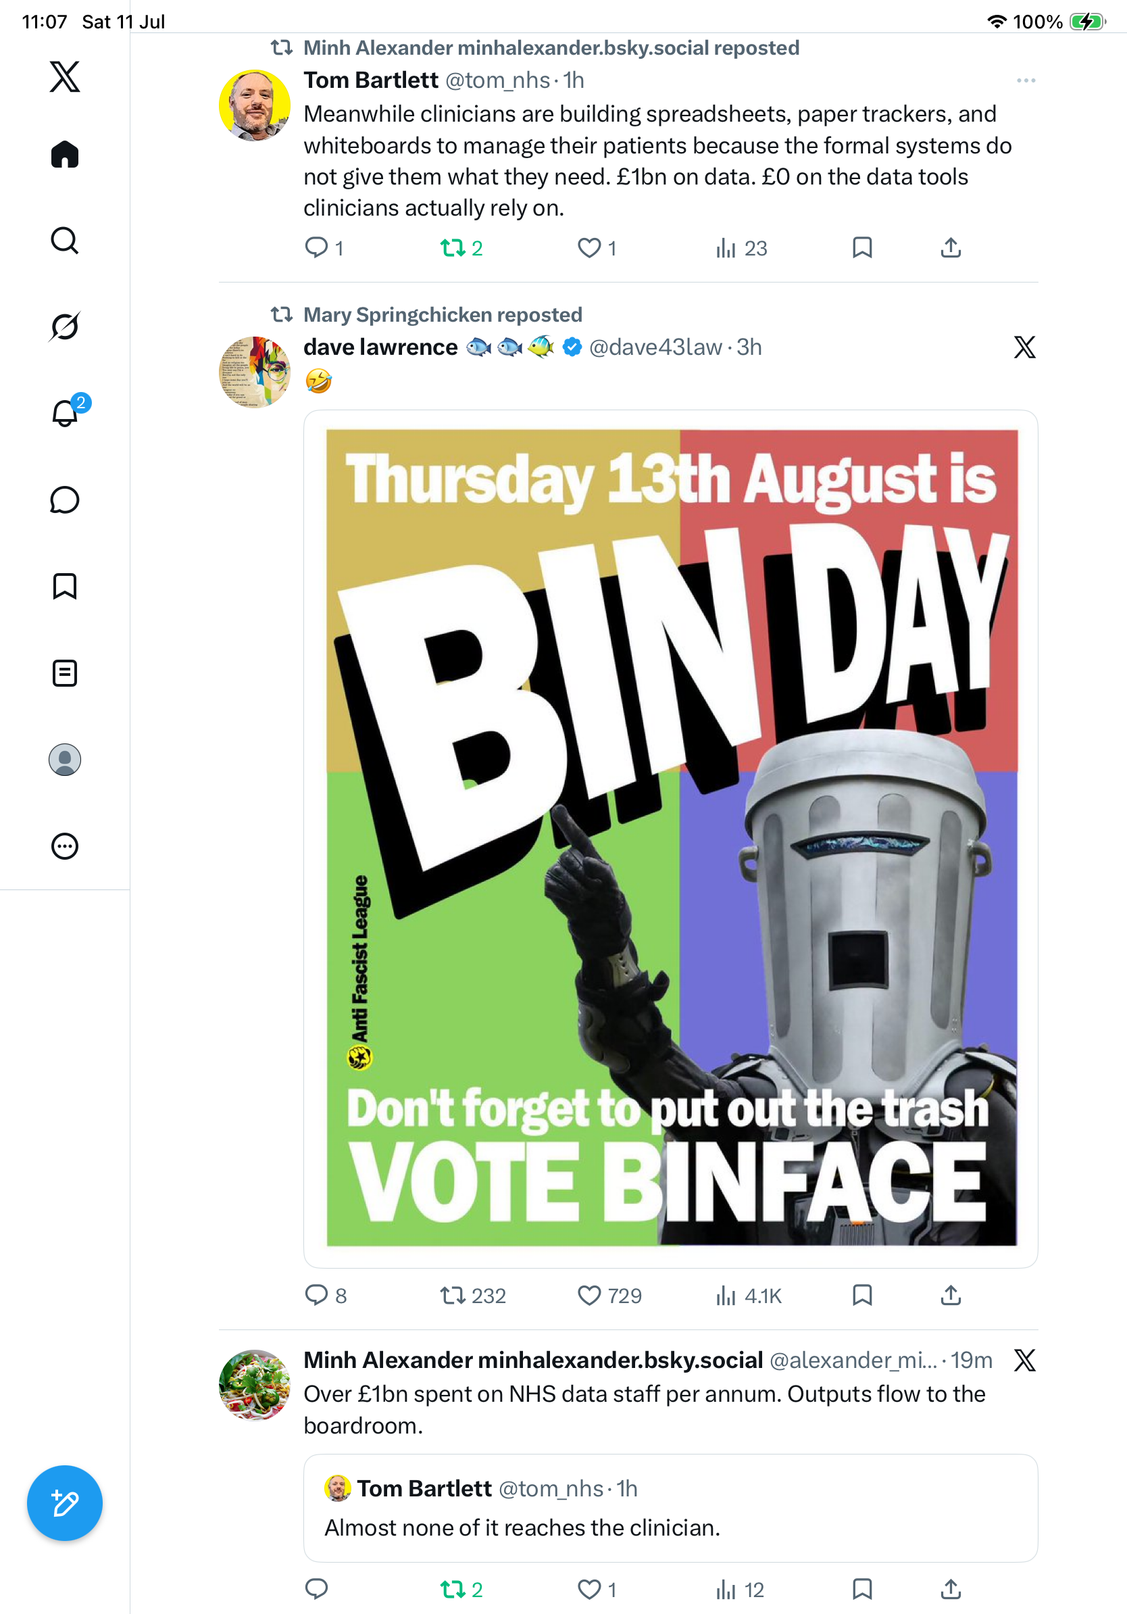Screen dimensions: 1127x1614
Task: Open dave lawrence's profile name link
Action: coord(380,347)
